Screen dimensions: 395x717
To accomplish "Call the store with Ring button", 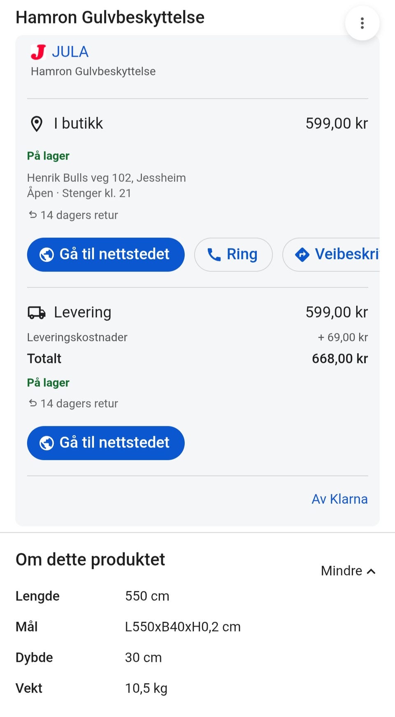I will pos(233,254).
